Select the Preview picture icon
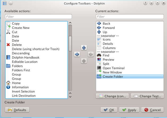This screenshot has height=118, width=167. [x=99, y=59]
